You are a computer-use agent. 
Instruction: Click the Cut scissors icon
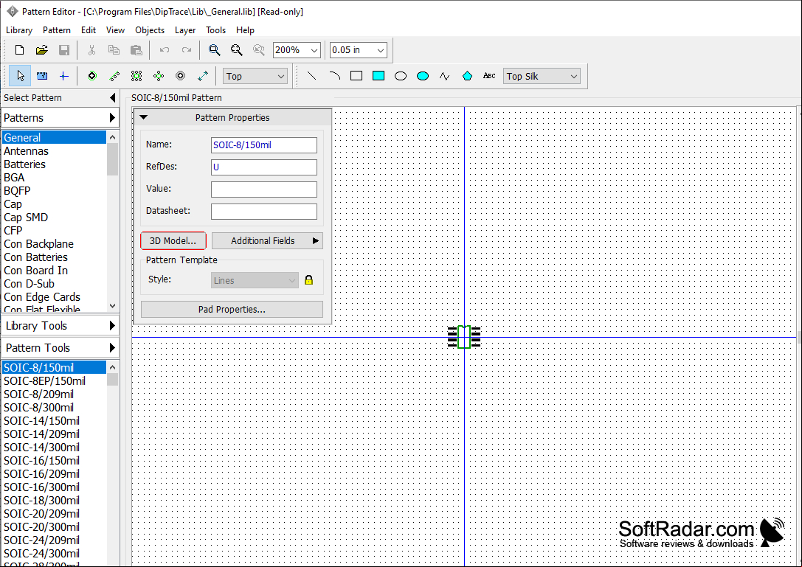pyautogui.click(x=91, y=49)
